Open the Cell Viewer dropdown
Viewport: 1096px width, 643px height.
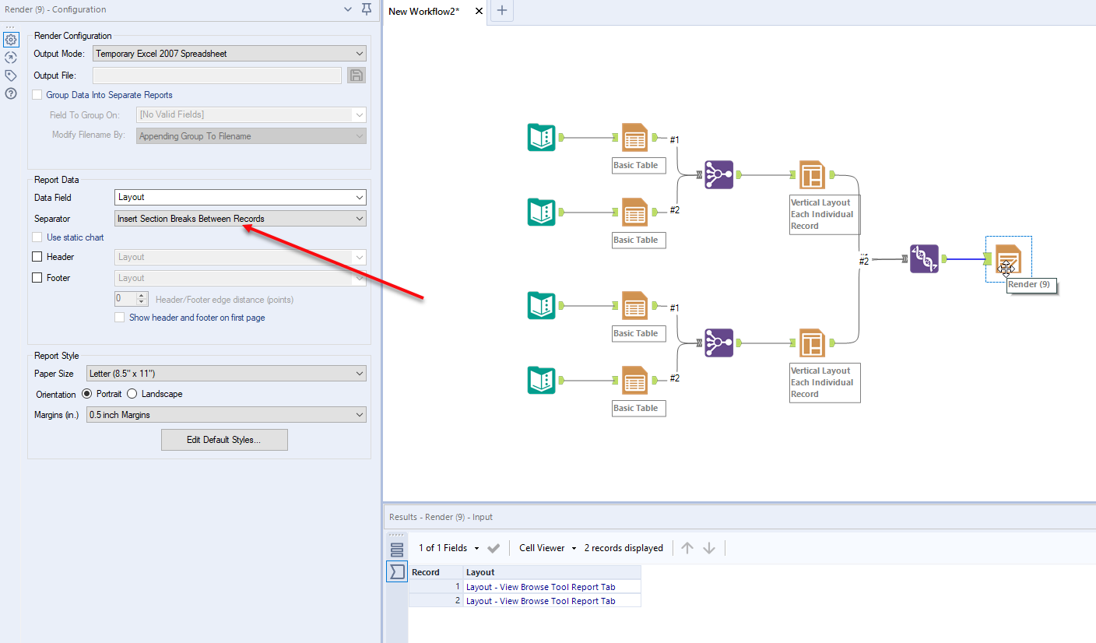[545, 547]
